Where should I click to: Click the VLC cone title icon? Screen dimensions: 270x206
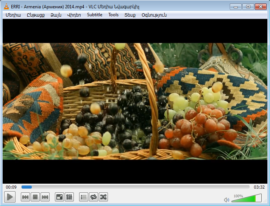tap(6, 6)
